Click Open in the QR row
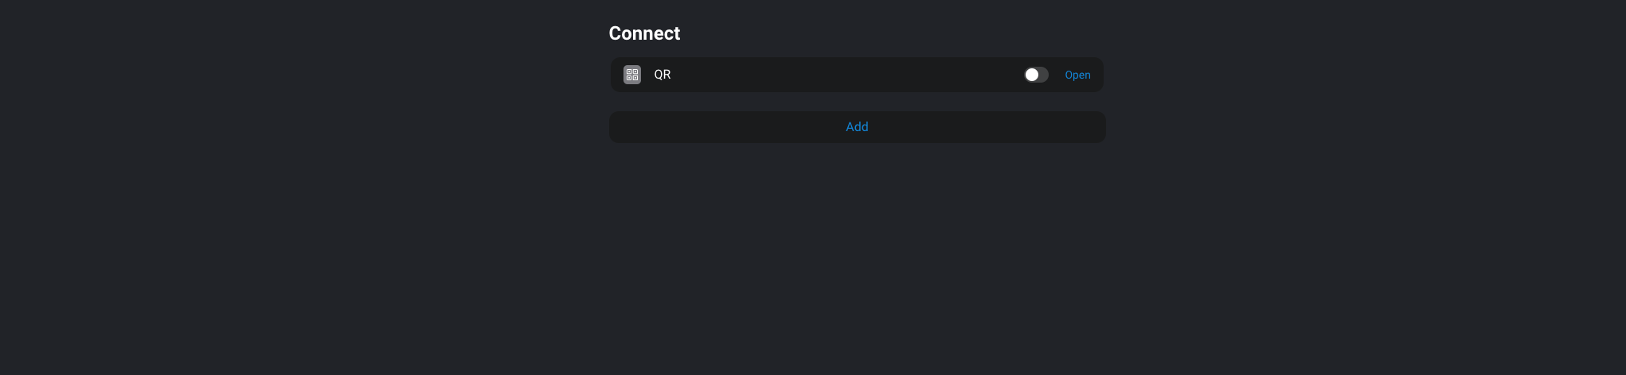This screenshot has width=1626, height=375. [x=1077, y=75]
